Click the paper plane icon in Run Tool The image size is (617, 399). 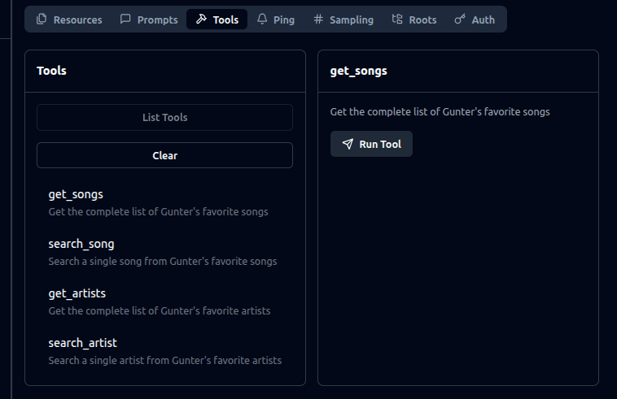348,144
